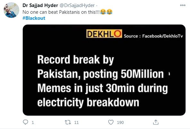Click the Source Facebook/DekhloTv caption
Viewport: 190px width, 129px height.
153,36
